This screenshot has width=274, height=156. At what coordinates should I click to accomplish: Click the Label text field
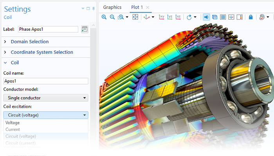tap(48, 29)
